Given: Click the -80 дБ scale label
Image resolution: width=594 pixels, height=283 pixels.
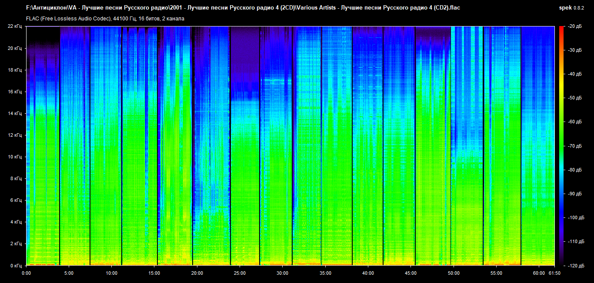Looking at the screenshot, I should (x=576, y=170).
